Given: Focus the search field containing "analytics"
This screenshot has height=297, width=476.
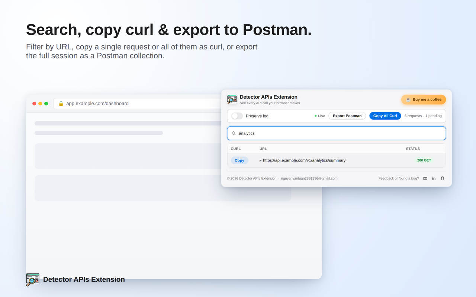Looking at the screenshot, I should pos(337,133).
